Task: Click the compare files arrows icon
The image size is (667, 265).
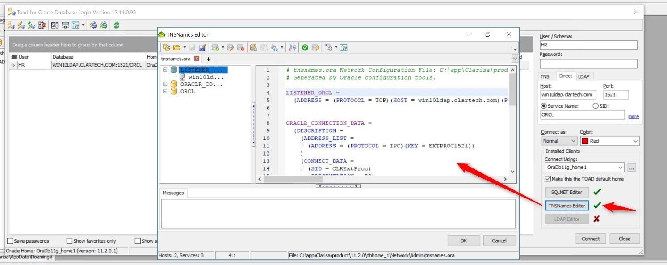Action: 292,47
